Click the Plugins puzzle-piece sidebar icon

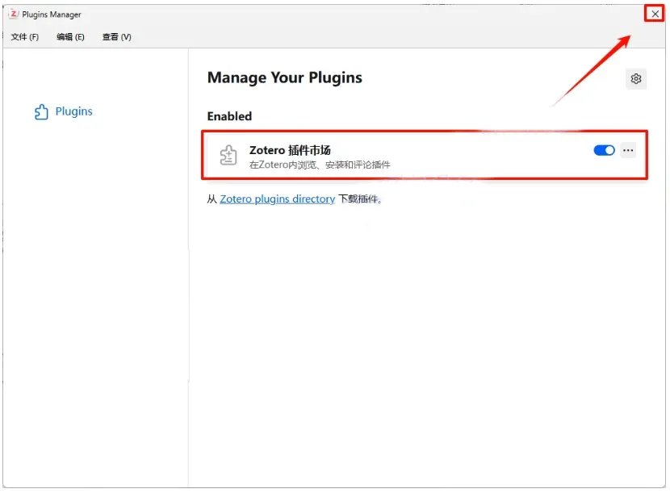41,112
